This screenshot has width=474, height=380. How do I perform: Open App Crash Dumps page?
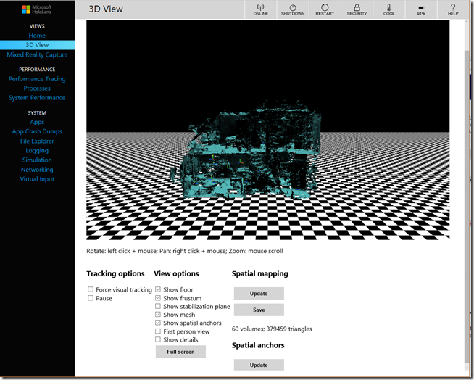tap(37, 131)
